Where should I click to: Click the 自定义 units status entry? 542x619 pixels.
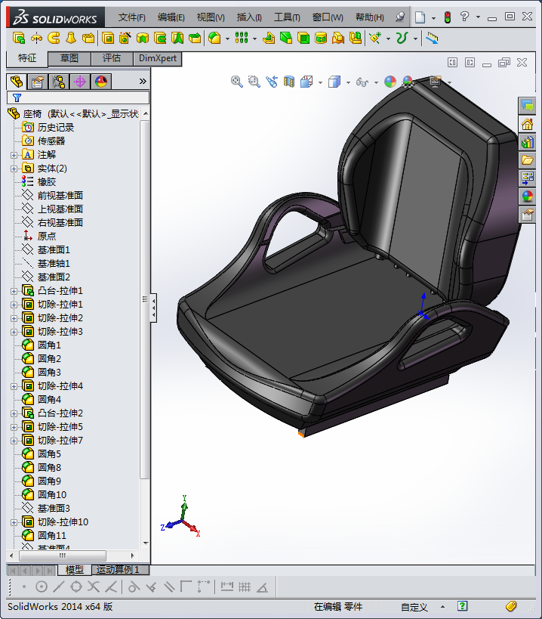[414, 607]
